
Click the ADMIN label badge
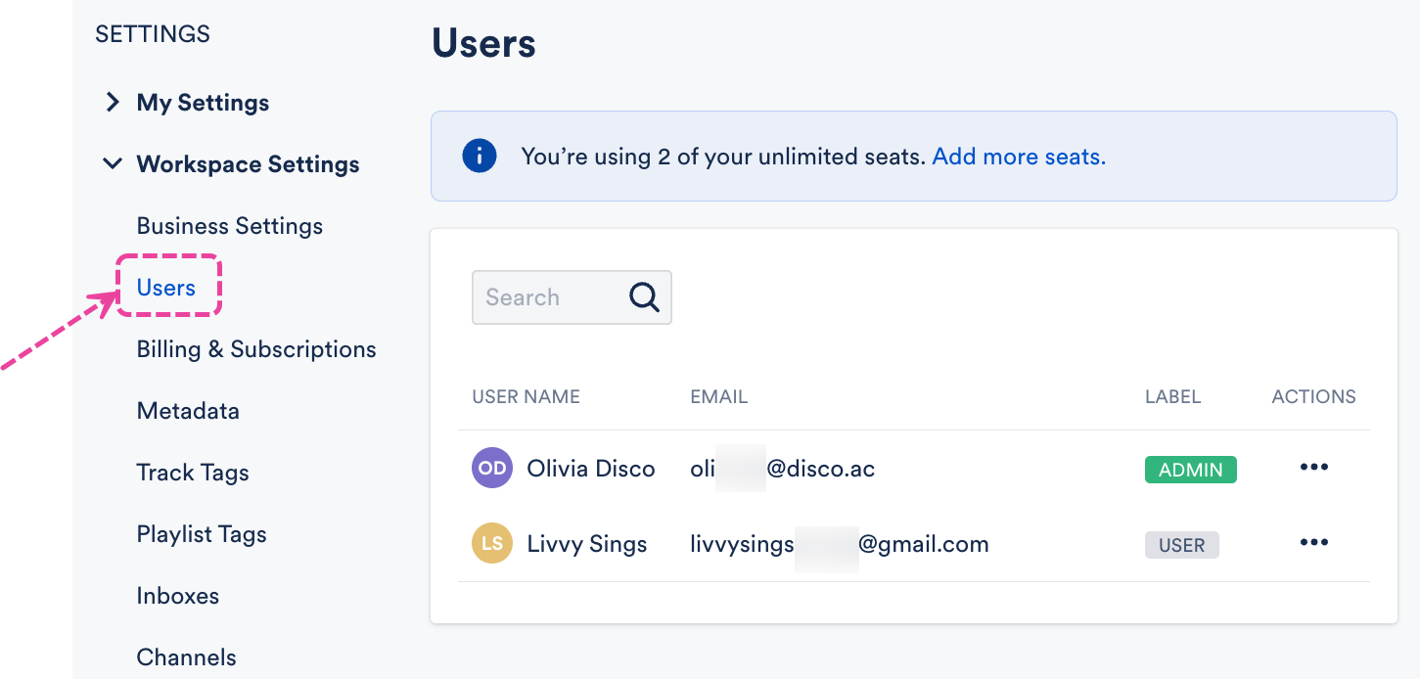[1190, 470]
